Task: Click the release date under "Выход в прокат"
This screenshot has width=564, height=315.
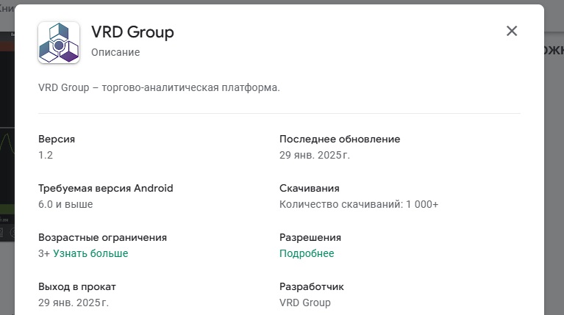Action: (74, 303)
